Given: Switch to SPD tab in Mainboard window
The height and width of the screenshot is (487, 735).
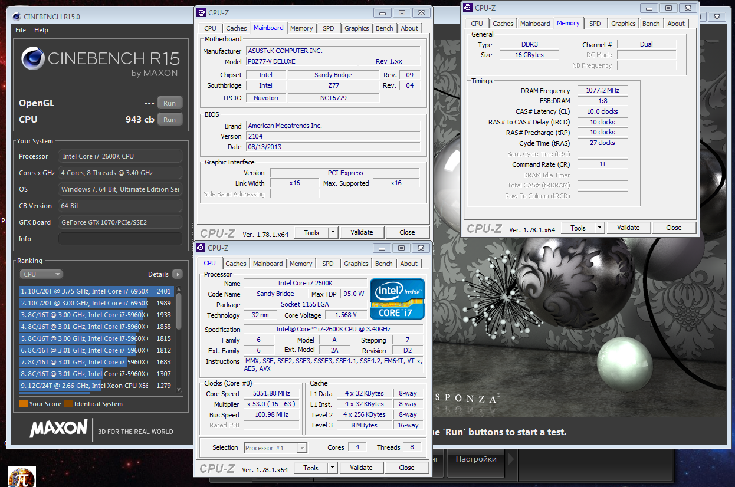Looking at the screenshot, I should 329,28.
